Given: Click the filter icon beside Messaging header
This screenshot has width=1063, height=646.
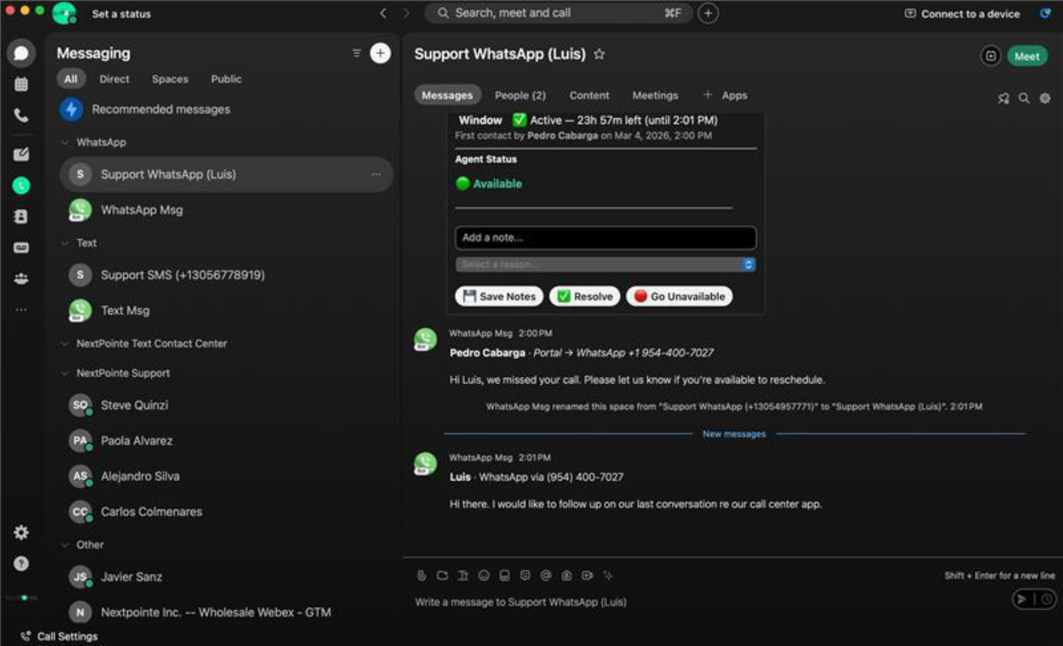Looking at the screenshot, I should pyautogui.click(x=357, y=53).
